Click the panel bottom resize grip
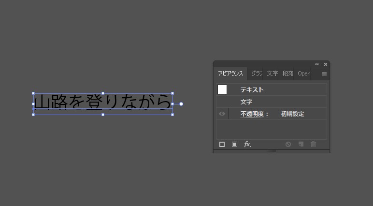The height and width of the screenshot is (206, 373). [271, 151]
